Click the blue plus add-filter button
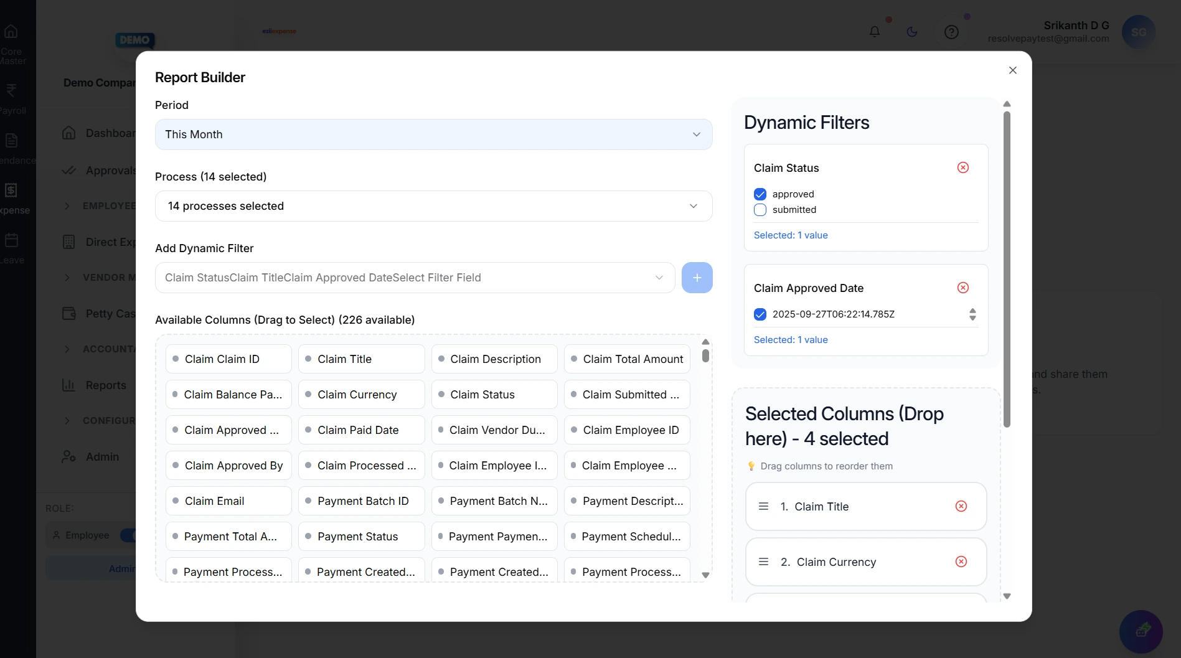The width and height of the screenshot is (1181, 658). (x=697, y=278)
